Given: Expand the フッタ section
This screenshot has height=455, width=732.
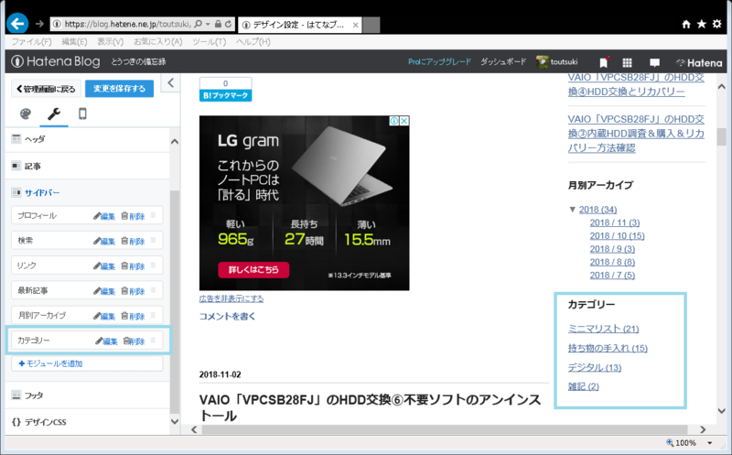Looking at the screenshot, I should (x=87, y=395).
